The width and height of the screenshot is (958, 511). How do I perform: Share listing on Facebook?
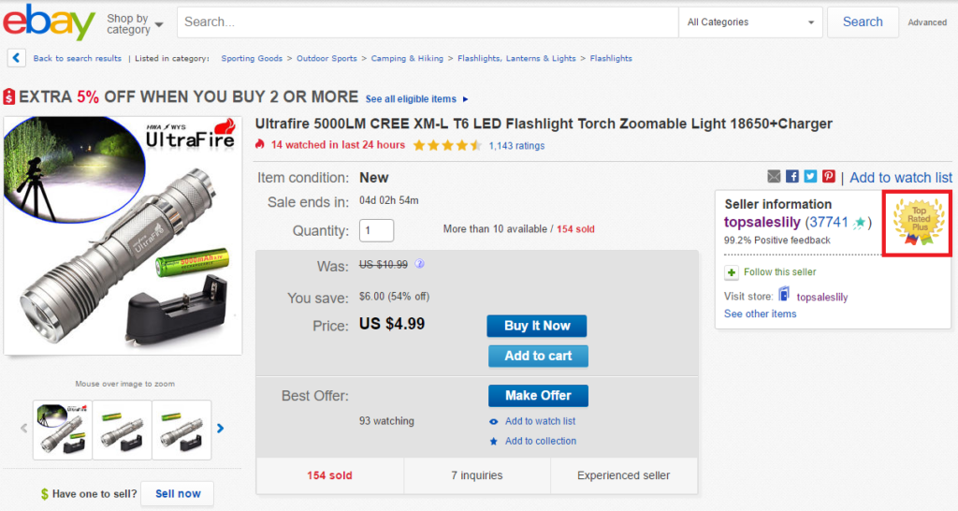point(792,177)
